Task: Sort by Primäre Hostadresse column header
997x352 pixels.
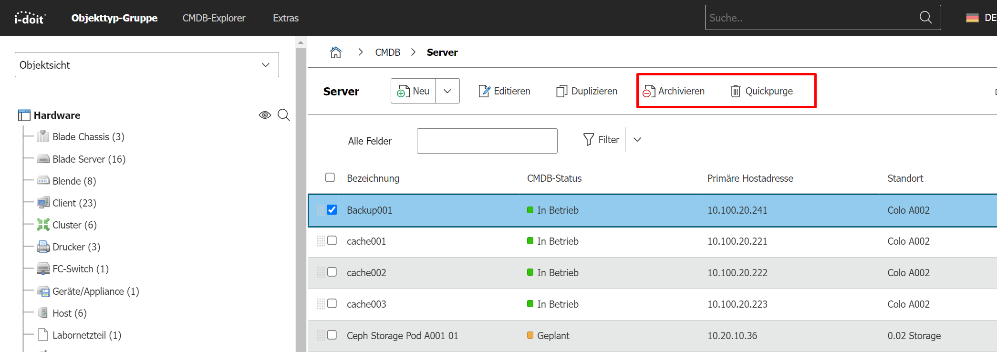Action: coord(750,178)
